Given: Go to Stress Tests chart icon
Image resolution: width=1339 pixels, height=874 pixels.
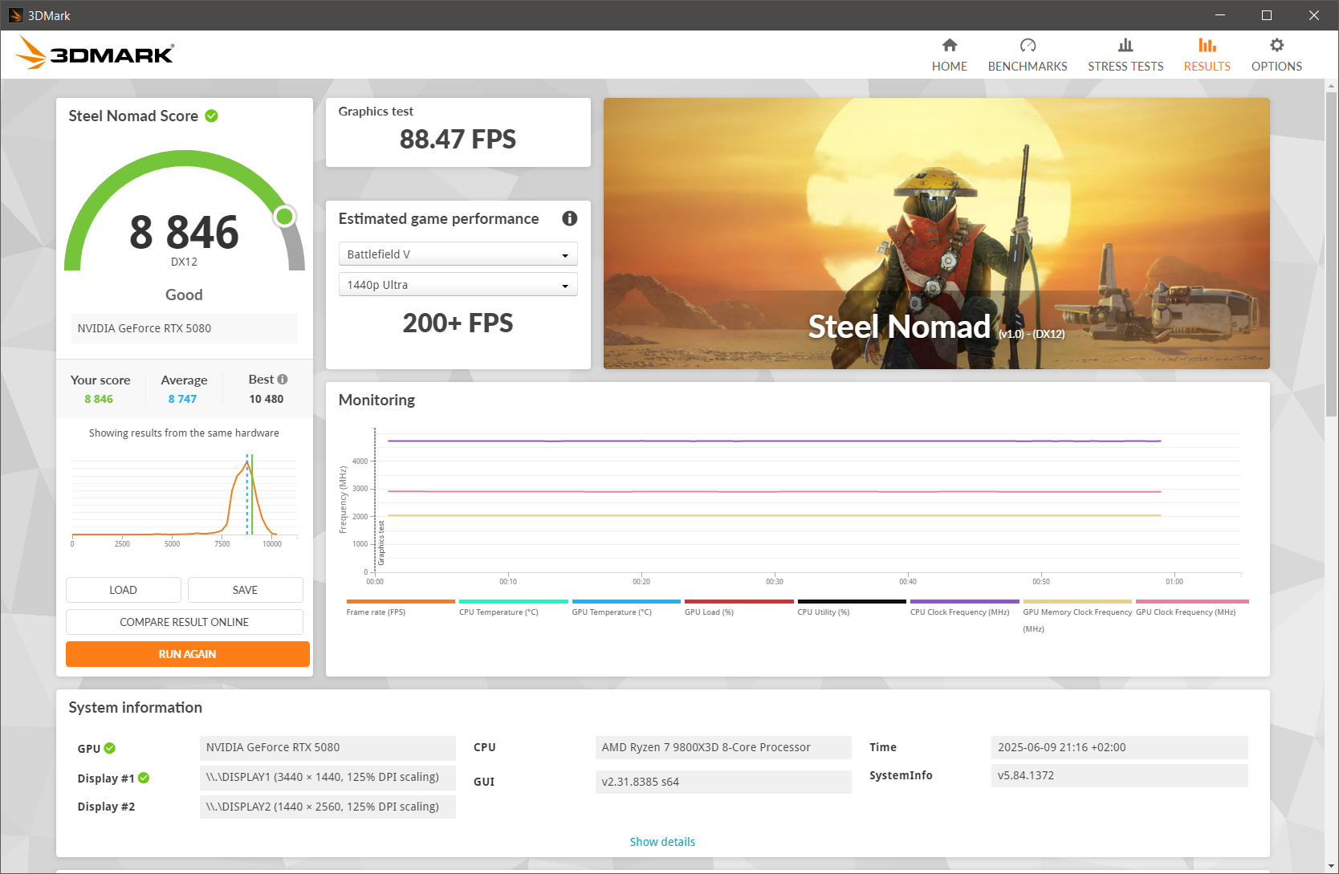Looking at the screenshot, I should tap(1125, 46).
